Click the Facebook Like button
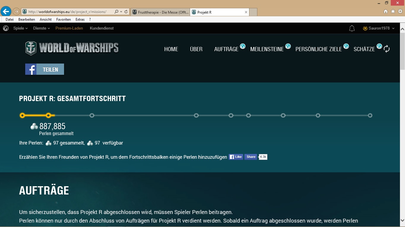Screen dimensions: 405x227 [236, 157]
